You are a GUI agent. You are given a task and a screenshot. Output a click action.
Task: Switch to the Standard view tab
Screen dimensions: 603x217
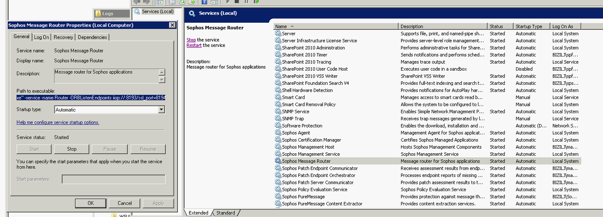coord(225,213)
